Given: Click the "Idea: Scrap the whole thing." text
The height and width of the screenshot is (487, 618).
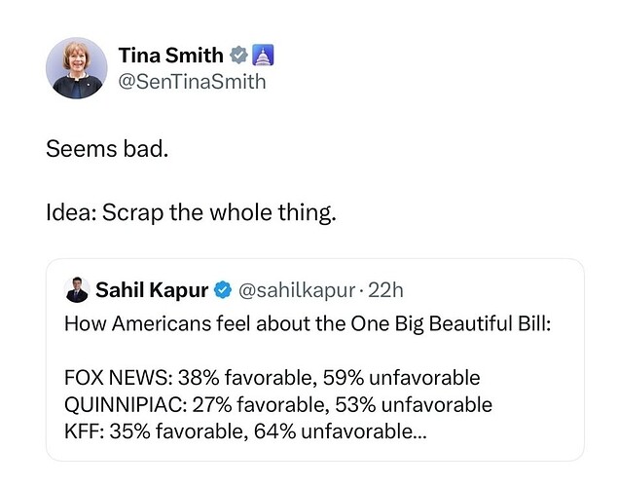Looking at the screenshot, I should (x=191, y=213).
